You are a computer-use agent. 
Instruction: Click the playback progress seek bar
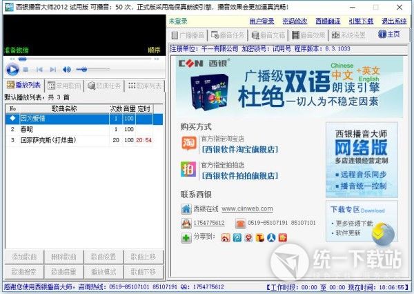pos(83,60)
